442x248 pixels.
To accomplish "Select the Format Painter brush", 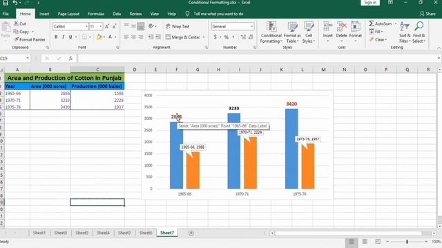I will pos(16,40).
